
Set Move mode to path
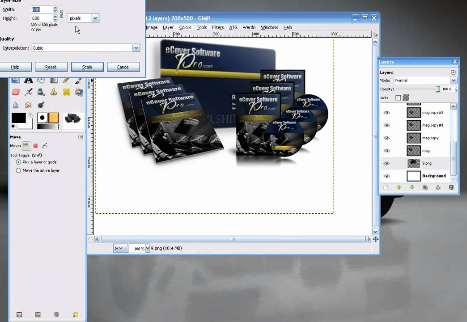[45, 146]
